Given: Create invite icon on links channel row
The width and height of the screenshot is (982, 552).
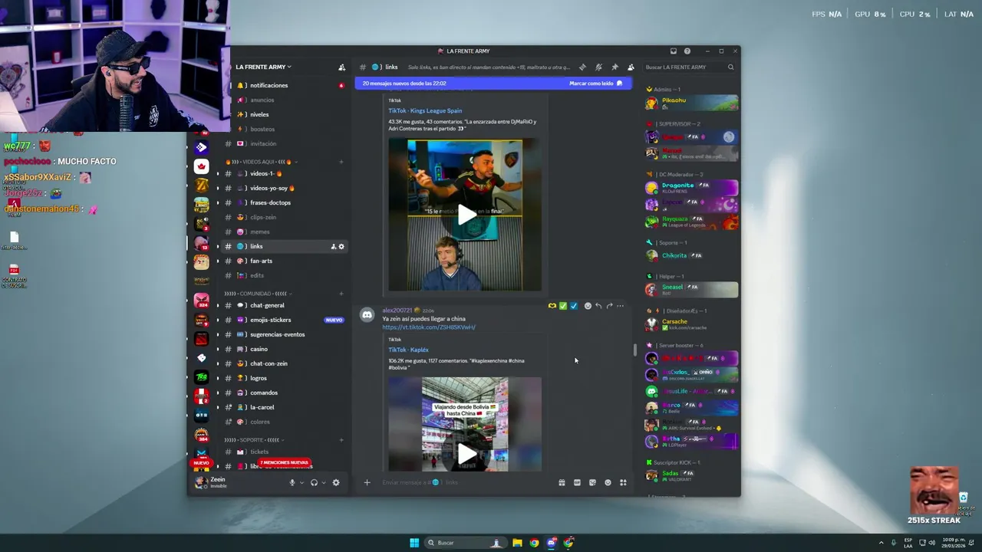Looking at the screenshot, I should 334,246.
